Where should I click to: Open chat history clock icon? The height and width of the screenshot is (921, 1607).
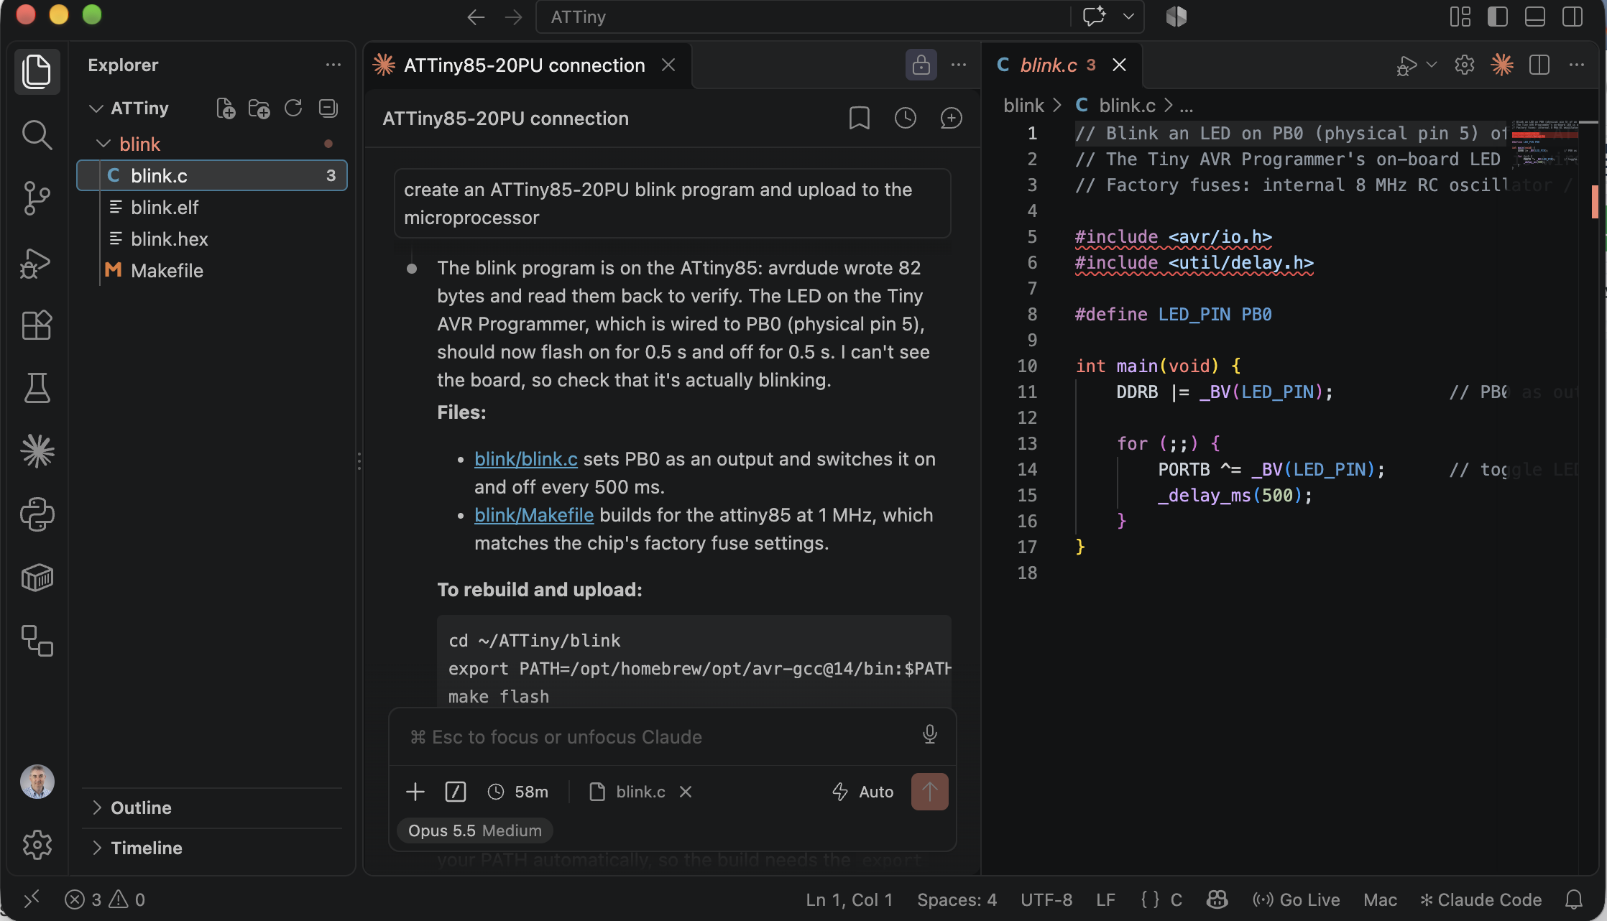tap(906, 118)
